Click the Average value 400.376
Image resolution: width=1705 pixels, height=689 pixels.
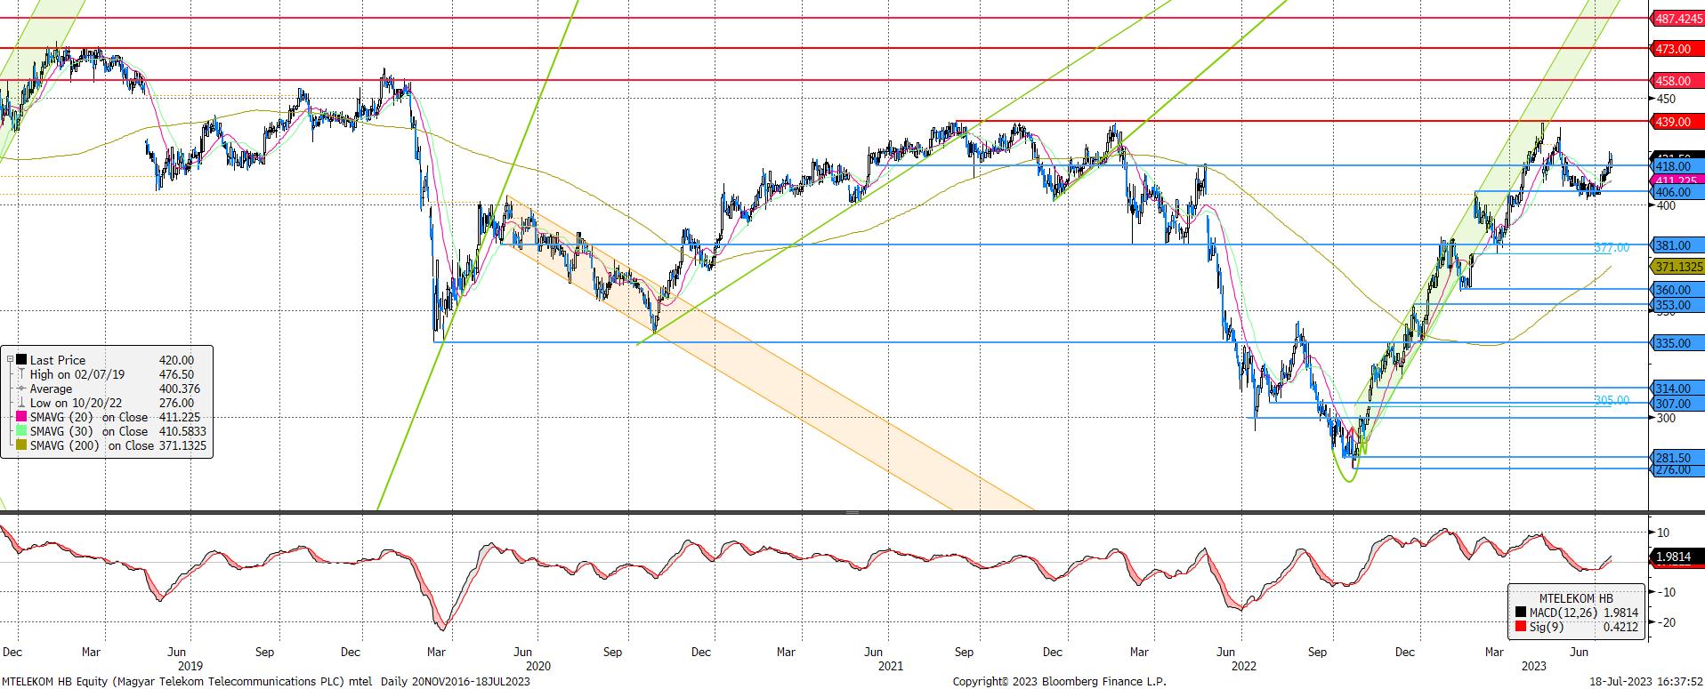180,388
